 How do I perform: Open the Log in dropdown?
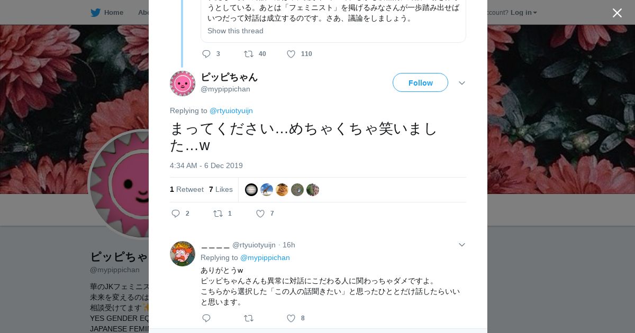[x=523, y=12]
